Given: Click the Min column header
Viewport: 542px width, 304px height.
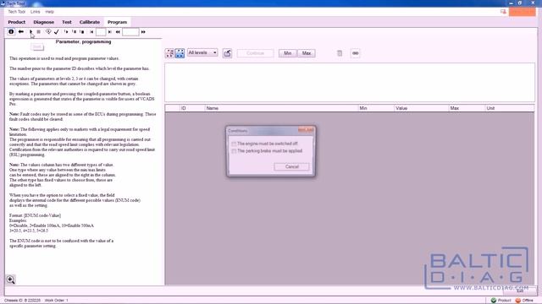Looking at the screenshot, I should pyautogui.click(x=376, y=108).
